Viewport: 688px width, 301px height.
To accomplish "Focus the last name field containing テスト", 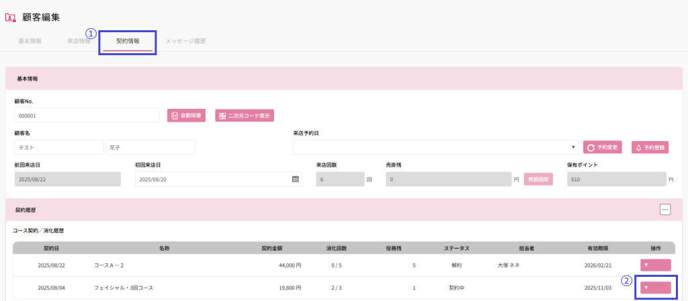I will (58, 147).
